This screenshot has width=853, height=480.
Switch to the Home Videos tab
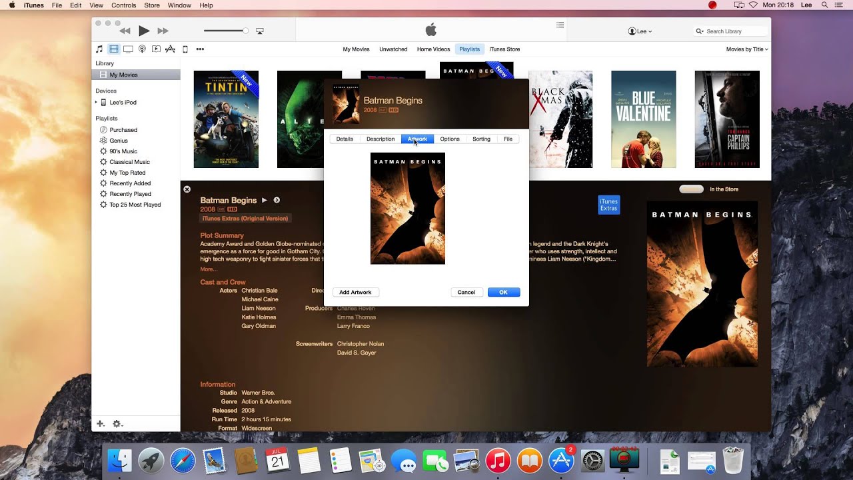[433, 49]
